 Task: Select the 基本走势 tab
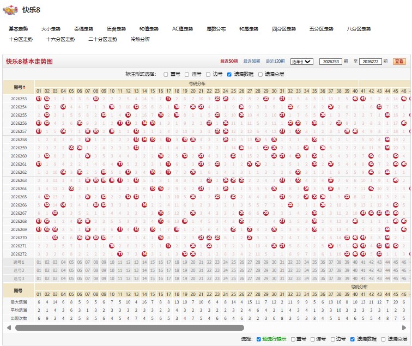[x=18, y=29]
